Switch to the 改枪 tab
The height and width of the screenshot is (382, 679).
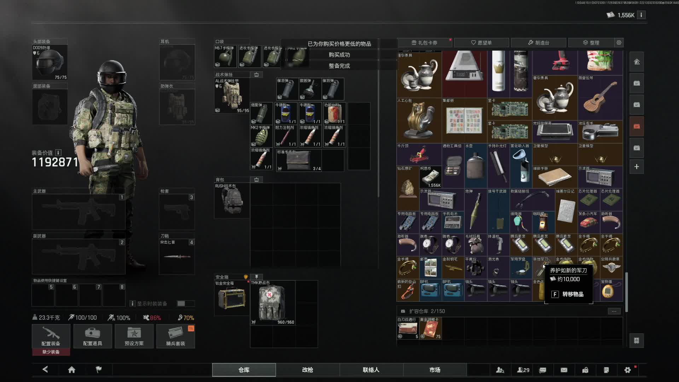[x=307, y=370]
